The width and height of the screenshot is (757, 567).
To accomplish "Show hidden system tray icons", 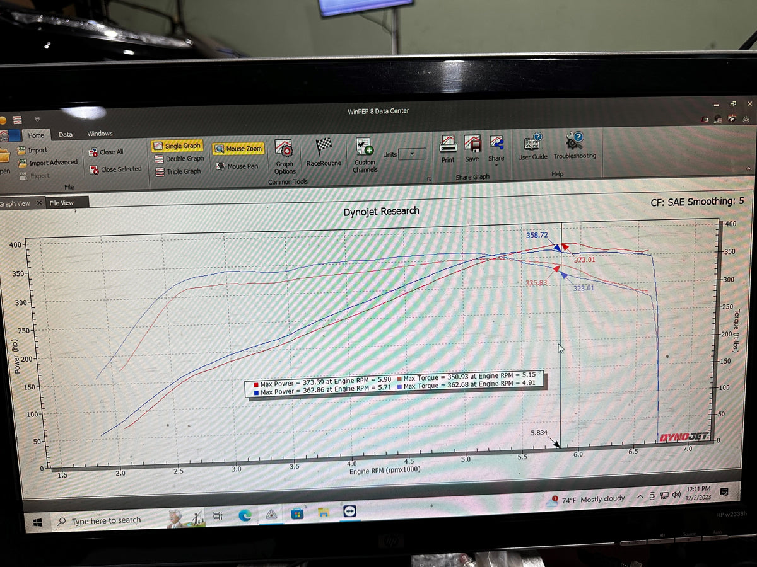I will 640,496.
